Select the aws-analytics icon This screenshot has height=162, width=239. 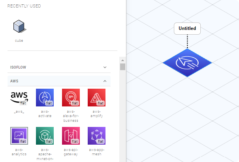click(x=19, y=136)
